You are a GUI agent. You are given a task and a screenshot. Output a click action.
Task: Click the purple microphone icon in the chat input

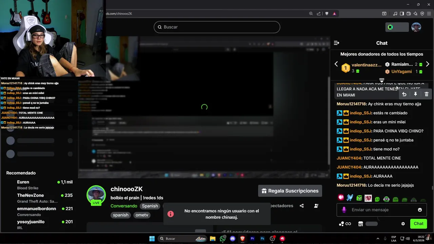(x=344, y=210)
